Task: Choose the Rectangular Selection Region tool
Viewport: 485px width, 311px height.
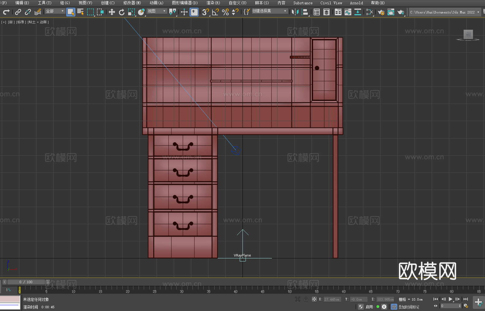Action: [90, 12]
